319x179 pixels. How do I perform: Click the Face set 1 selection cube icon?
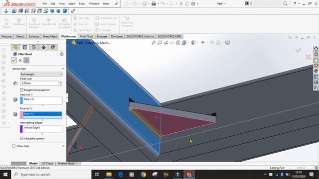point(15,99)
